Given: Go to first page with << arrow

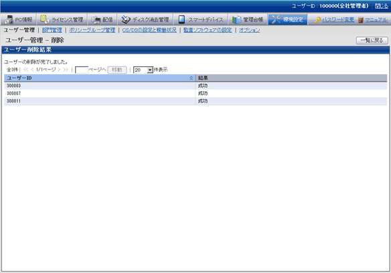Looking at the screenshot, I should click(25, 70).
